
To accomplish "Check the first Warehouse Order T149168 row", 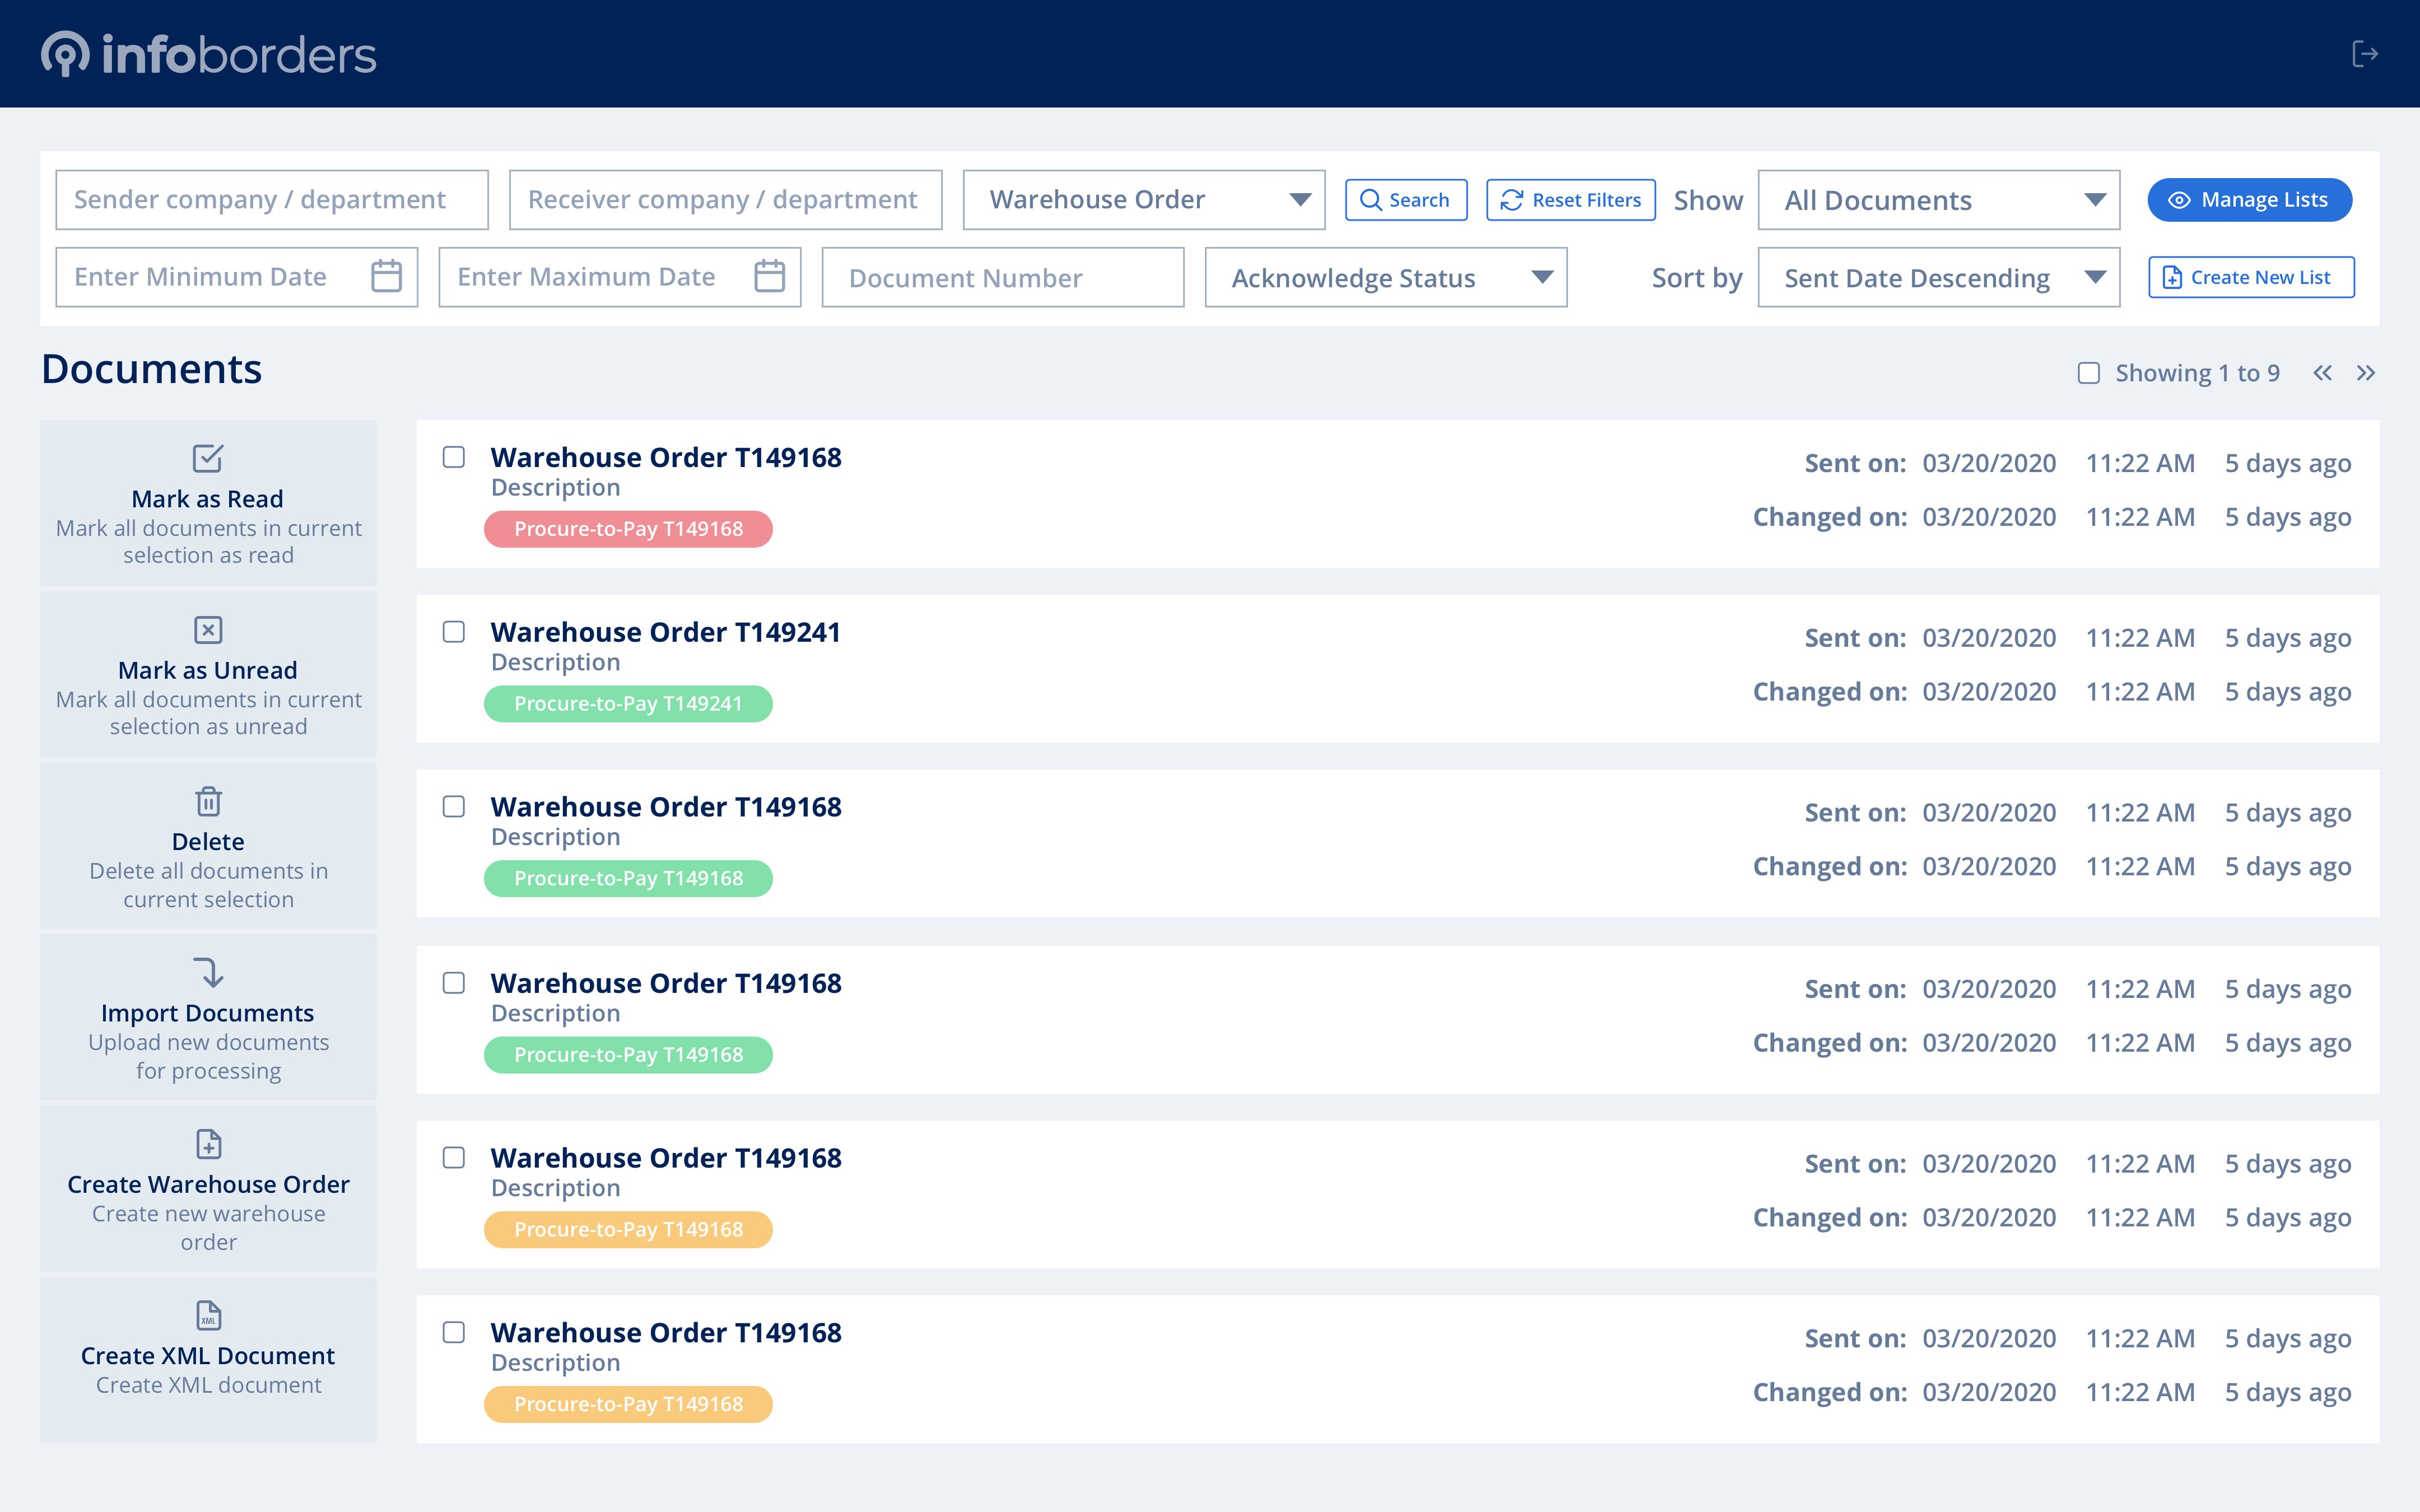I will [x=454, y=457].
